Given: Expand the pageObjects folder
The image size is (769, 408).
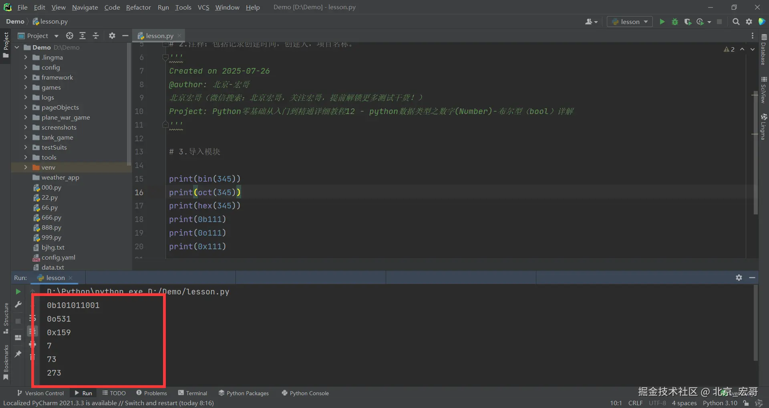Looking at the screenshot, I should pos(26,107).
